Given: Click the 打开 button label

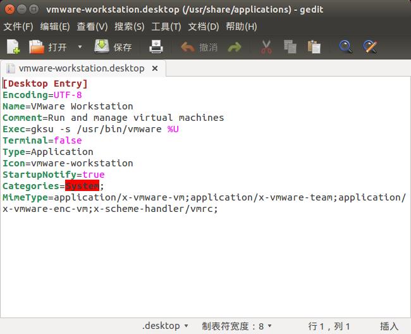Looking at the screenshot, I should 58,47.
